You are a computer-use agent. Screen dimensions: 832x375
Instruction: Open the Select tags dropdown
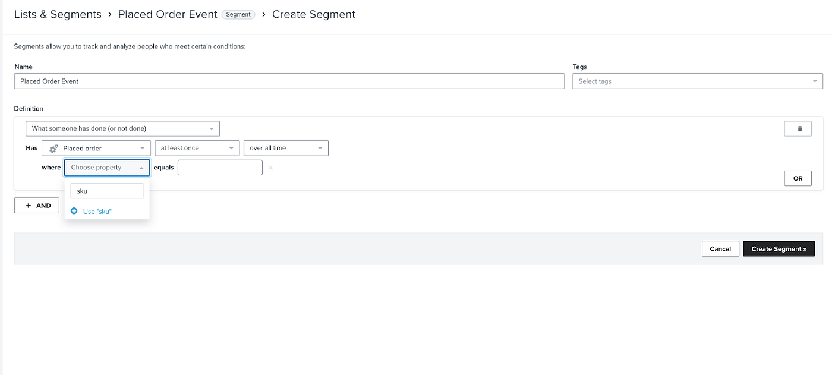698,81
